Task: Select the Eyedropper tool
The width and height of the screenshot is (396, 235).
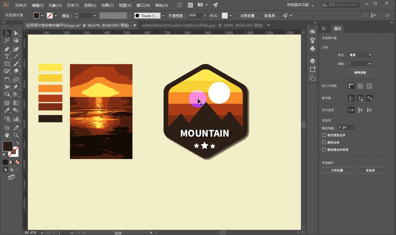Action: click(x=7, y=110)
